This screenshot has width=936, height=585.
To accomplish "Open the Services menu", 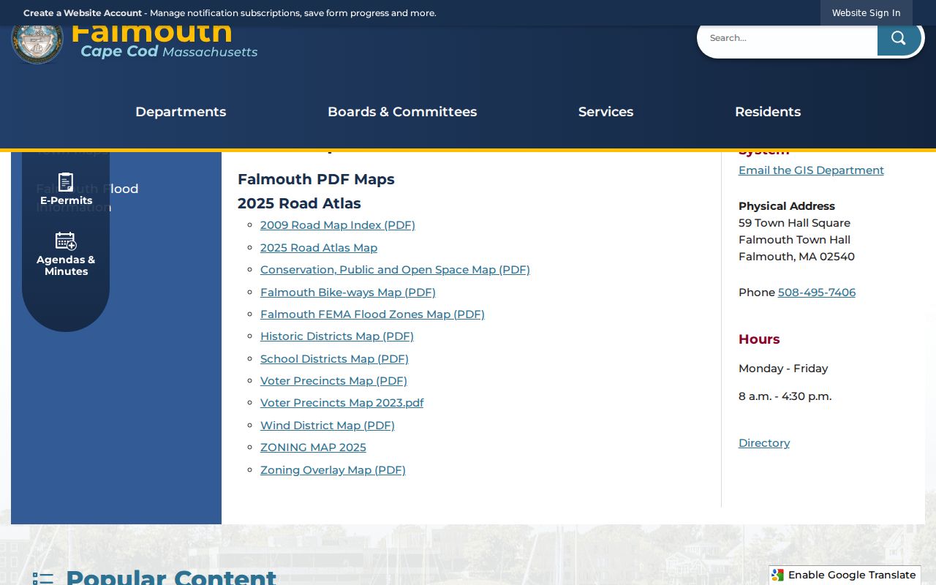I will [605, 112].
